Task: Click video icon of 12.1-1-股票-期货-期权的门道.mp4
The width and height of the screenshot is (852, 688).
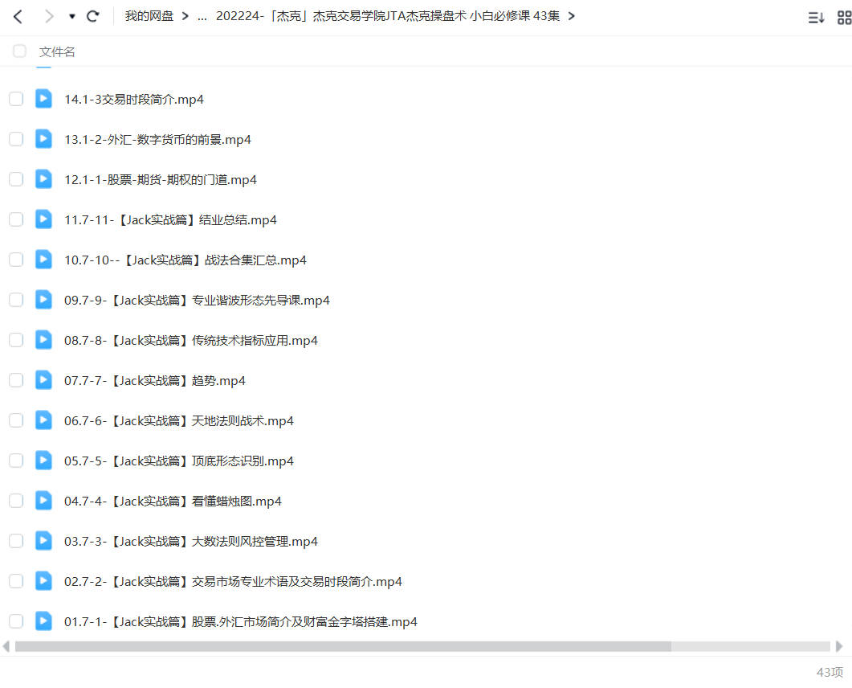Action: pos(43,179)
